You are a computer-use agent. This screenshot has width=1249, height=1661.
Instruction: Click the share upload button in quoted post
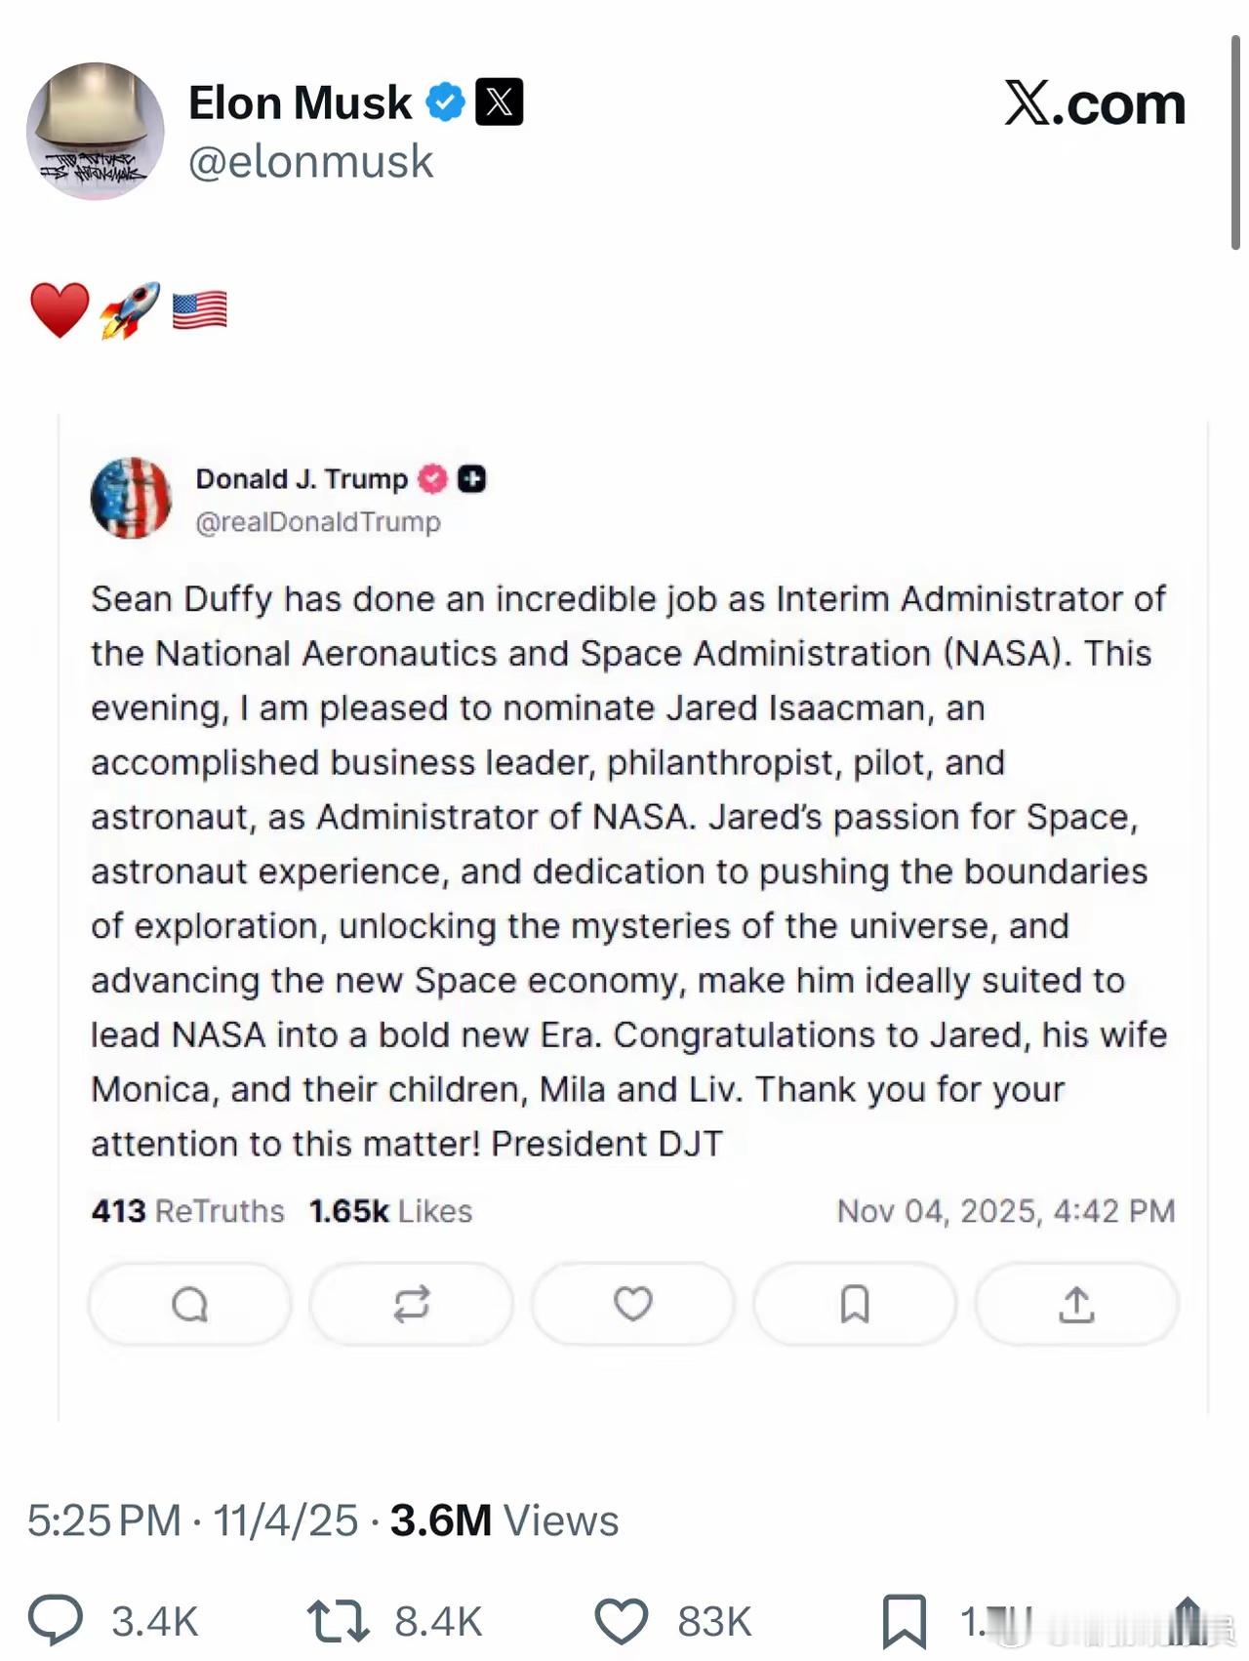point(1076,1304)
